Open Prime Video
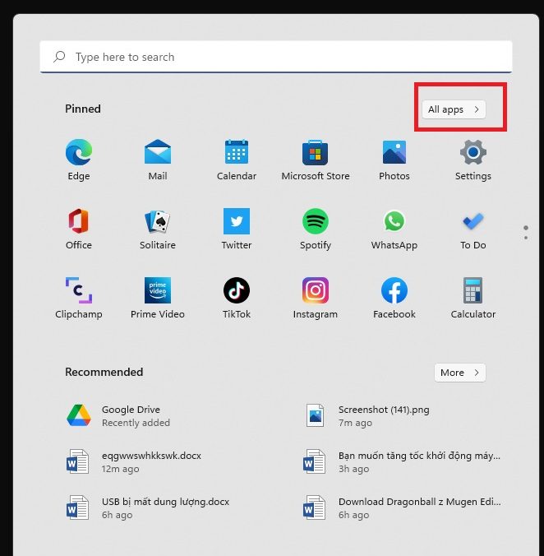 click(x=158, y=299)
